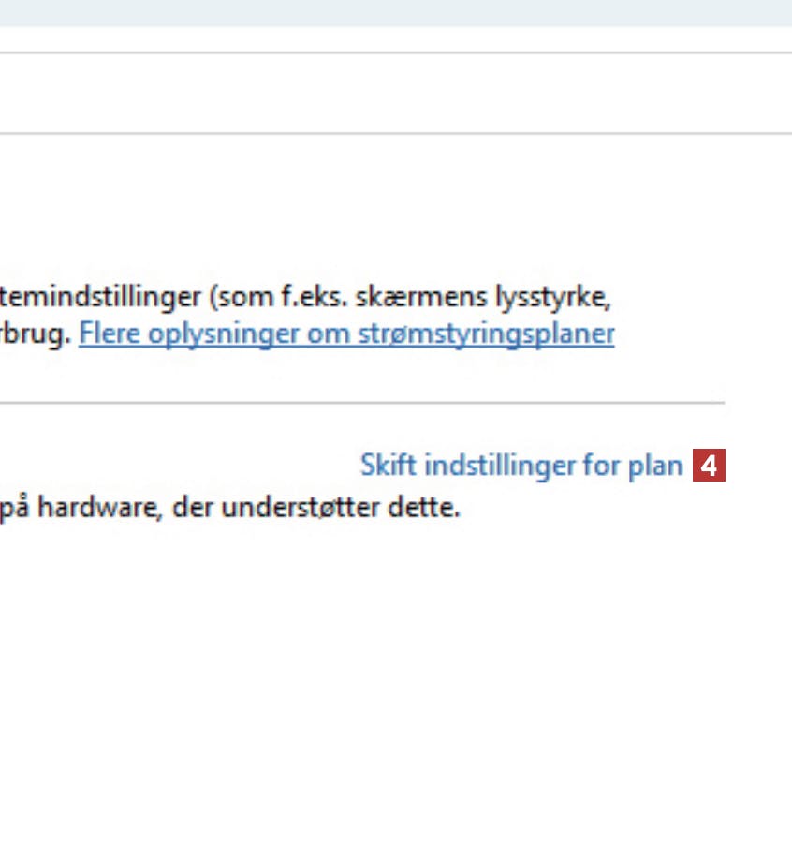Open the 'Flere oplysninger om strømstyringsplaner' link
The image size is (792, 860).
(346, 334)
